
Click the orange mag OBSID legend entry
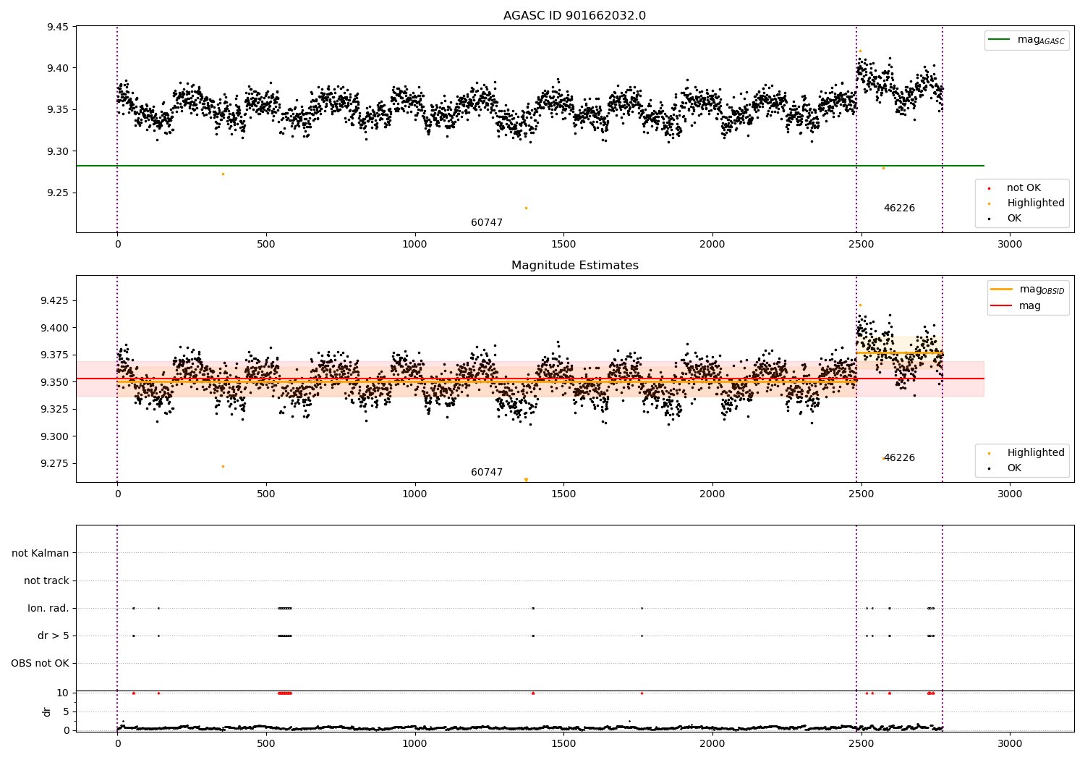coord(1027,290)
